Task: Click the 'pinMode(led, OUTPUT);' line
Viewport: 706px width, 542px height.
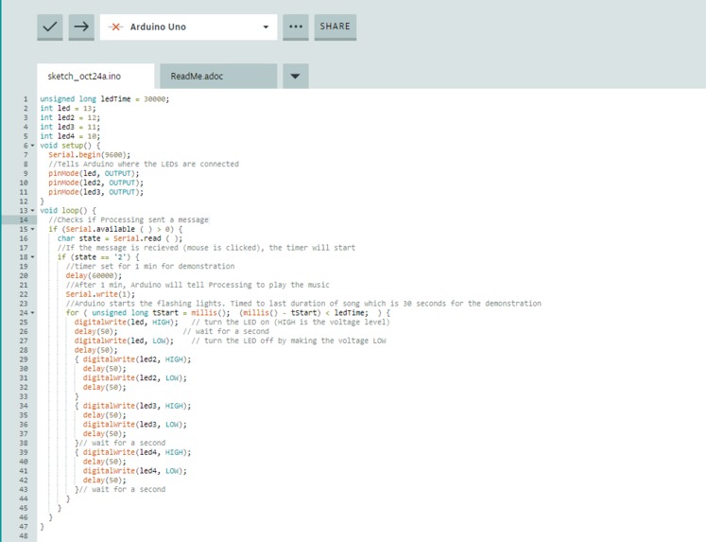Action: 95,173
